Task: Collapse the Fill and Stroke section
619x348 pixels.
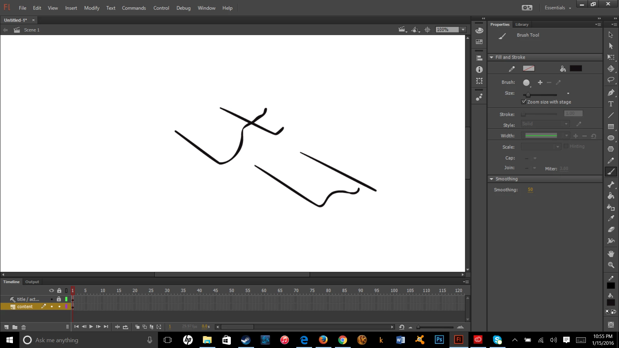Action: pyautogui.click(x=491, y=57)
